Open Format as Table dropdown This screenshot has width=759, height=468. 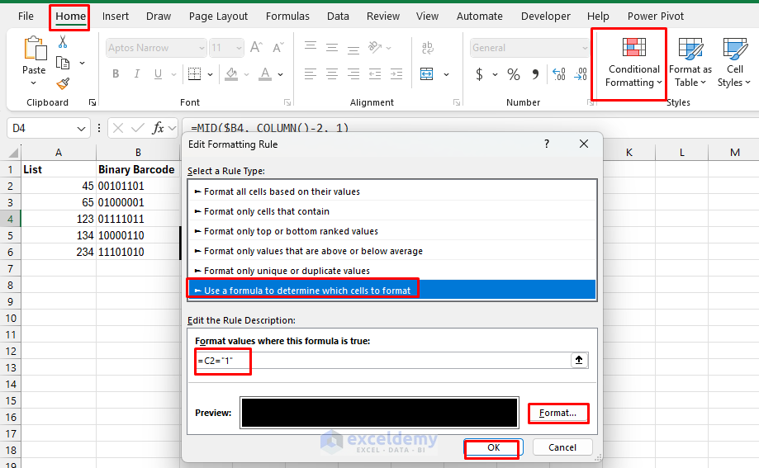click(690, 64)
